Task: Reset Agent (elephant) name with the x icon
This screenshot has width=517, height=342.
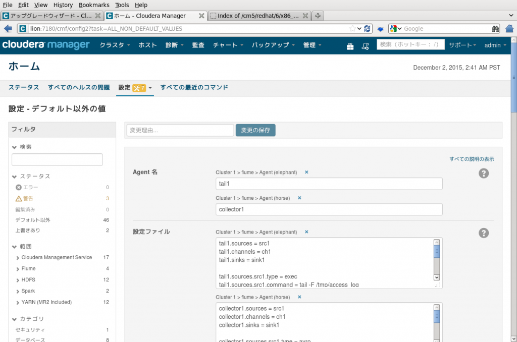Action: coord(306,172)
